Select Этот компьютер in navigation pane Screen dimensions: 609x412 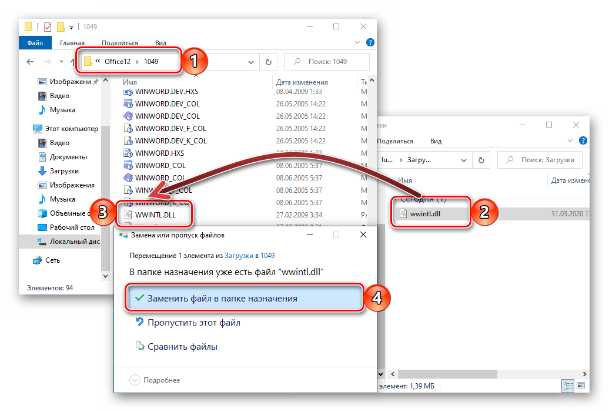point(65,129)
